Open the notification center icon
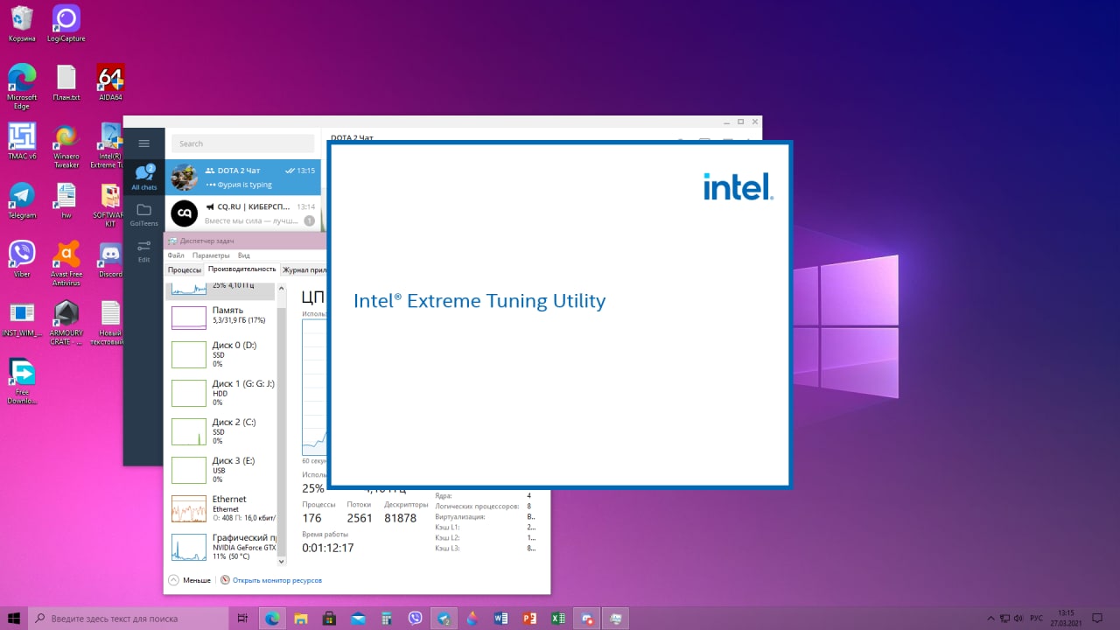Viewport: 1120px width, 630px height. 1097,618
